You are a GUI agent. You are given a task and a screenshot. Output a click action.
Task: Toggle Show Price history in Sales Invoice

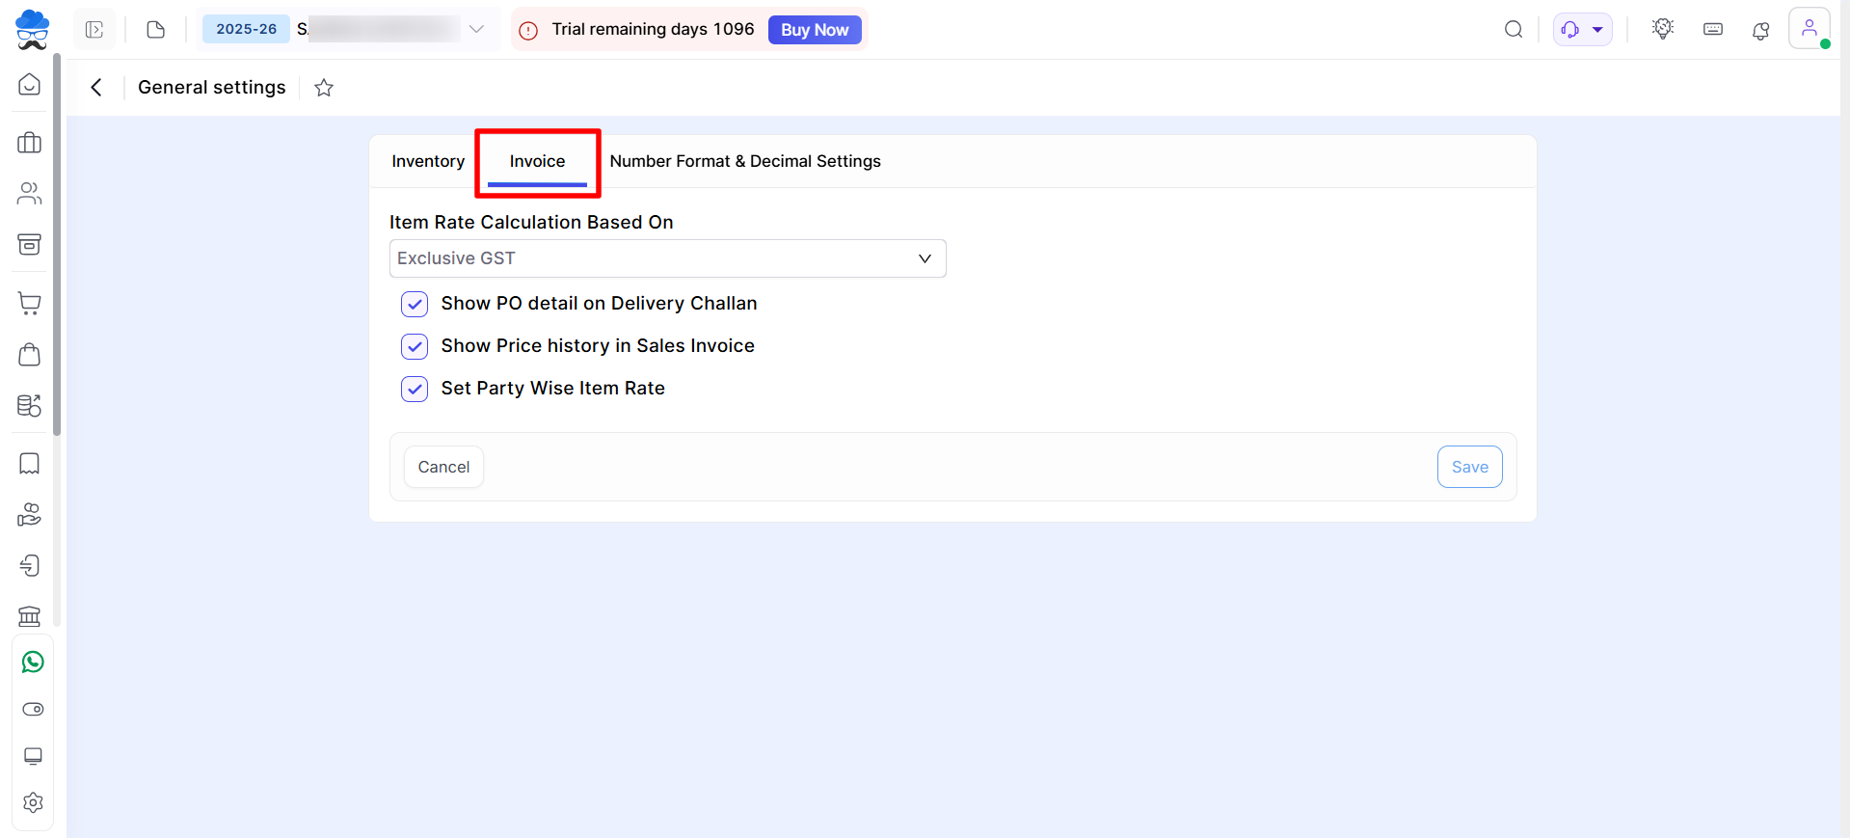click(415, 346)
